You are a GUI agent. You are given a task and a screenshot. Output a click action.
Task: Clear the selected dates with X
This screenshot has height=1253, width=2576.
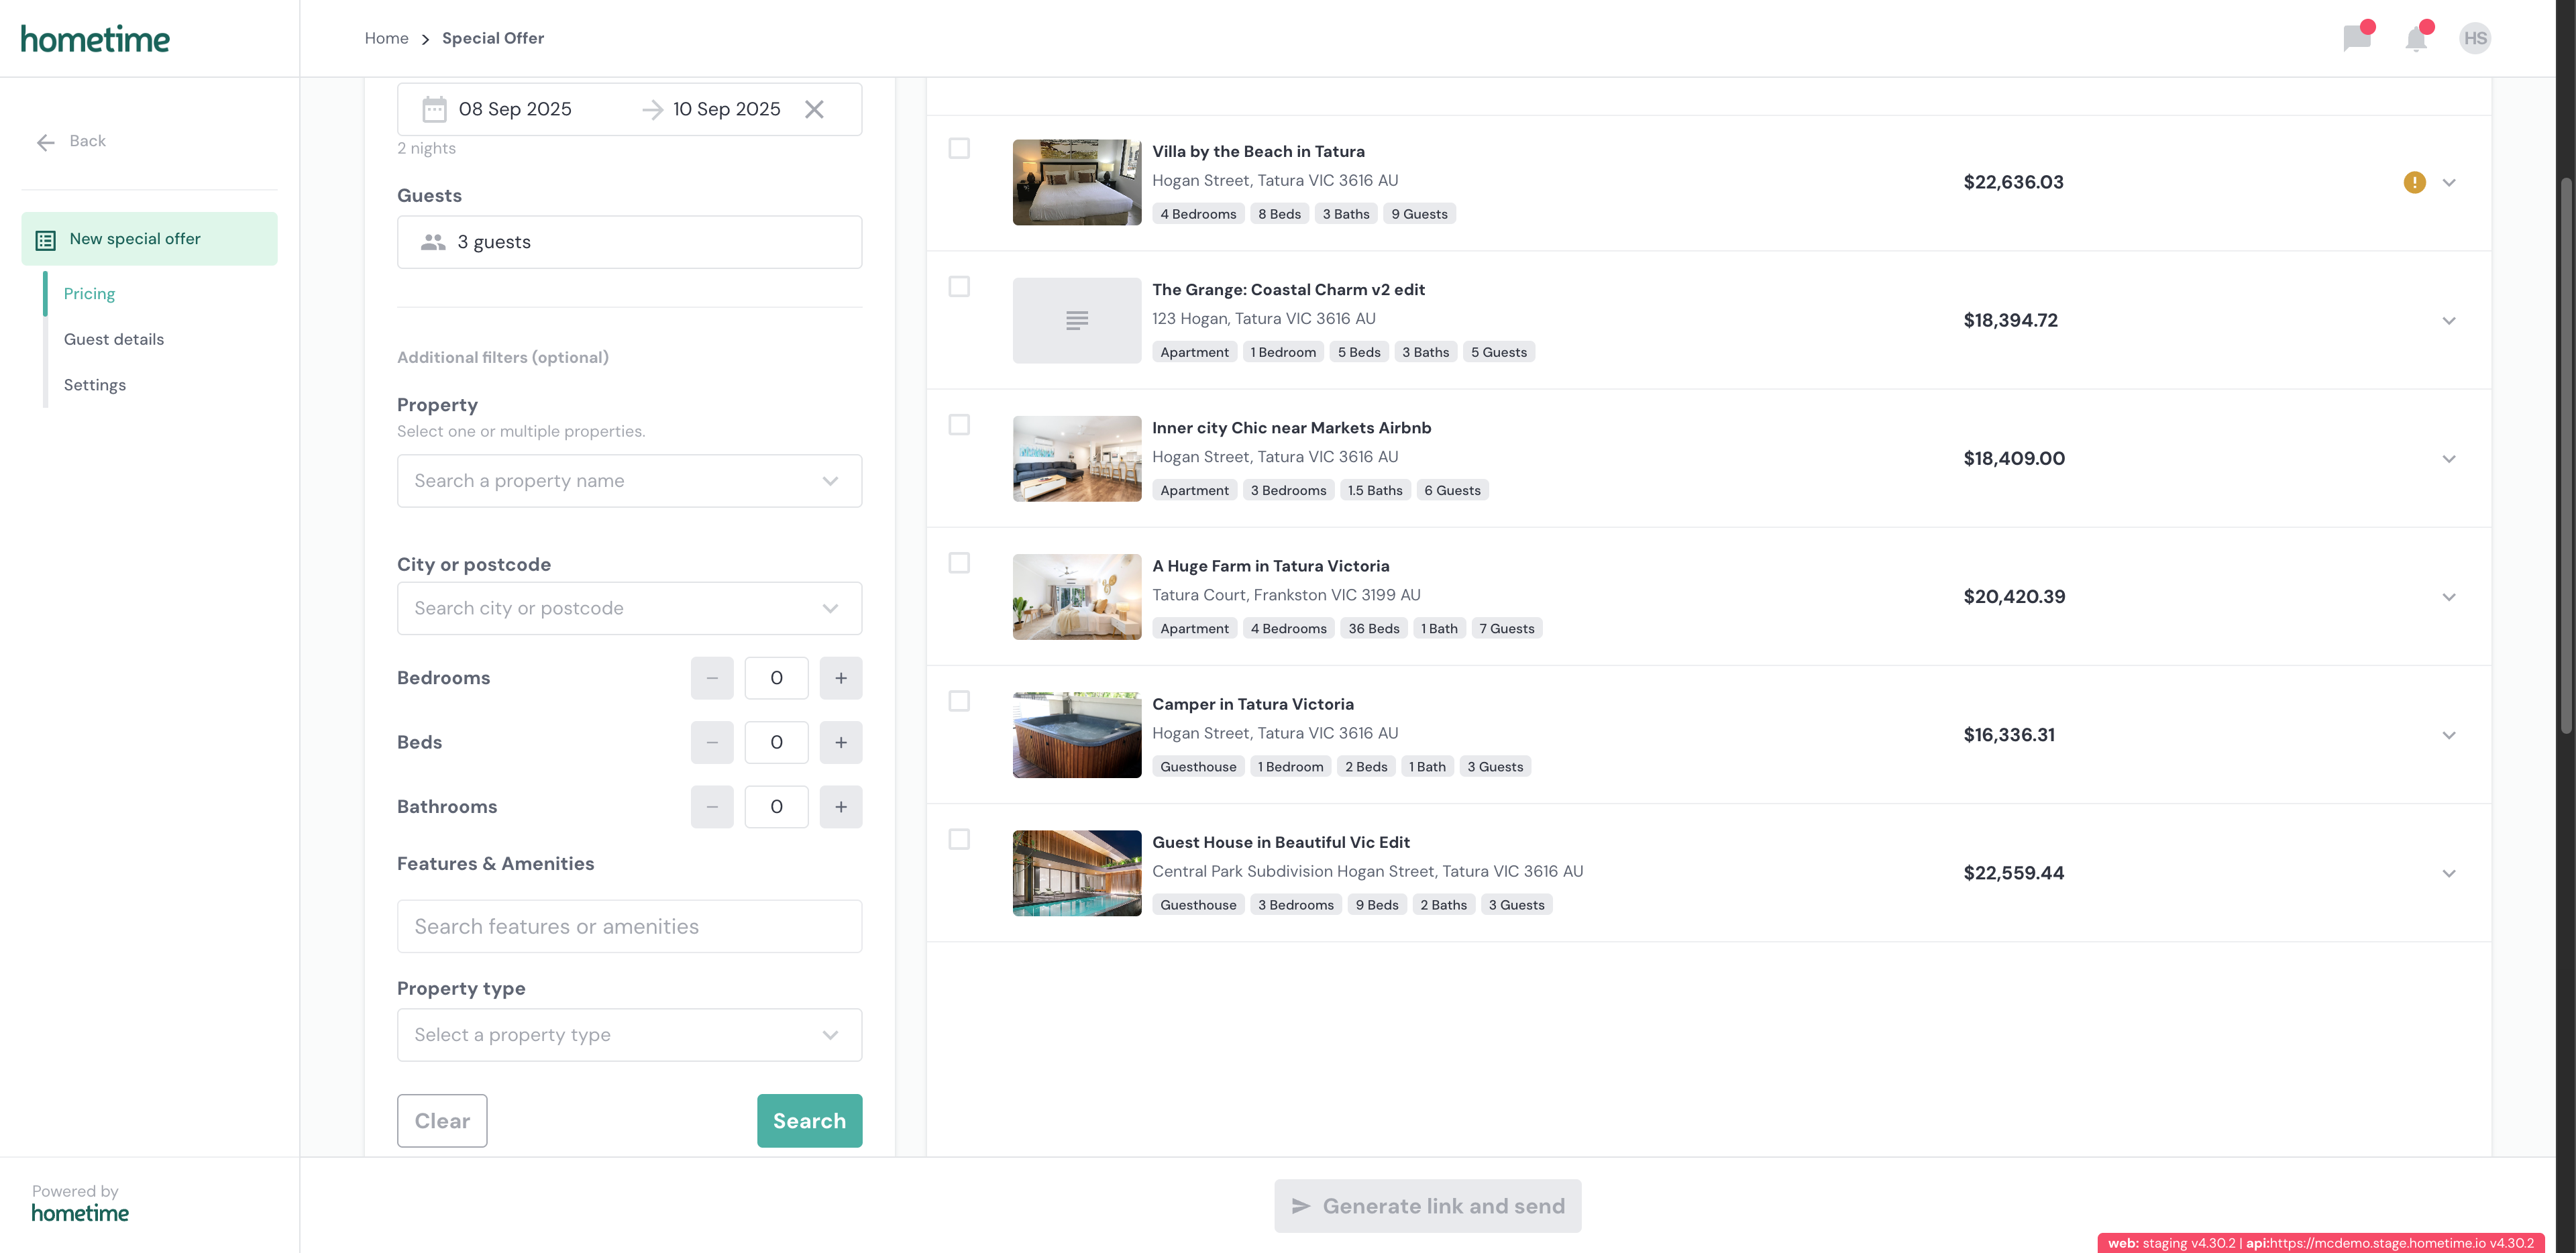[814, 109]
